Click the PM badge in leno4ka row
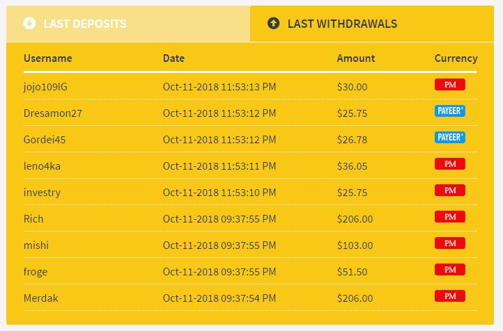The width and height of the screenshot is (503, 331). pyautogui.click(x=449, y=164)
